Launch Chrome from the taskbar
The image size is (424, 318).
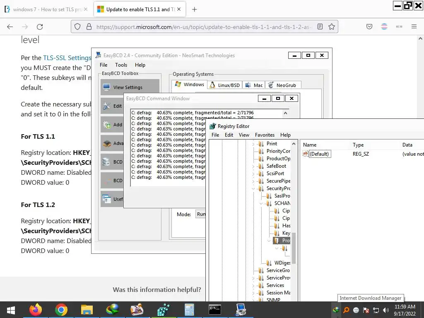[x=61, y=310]
